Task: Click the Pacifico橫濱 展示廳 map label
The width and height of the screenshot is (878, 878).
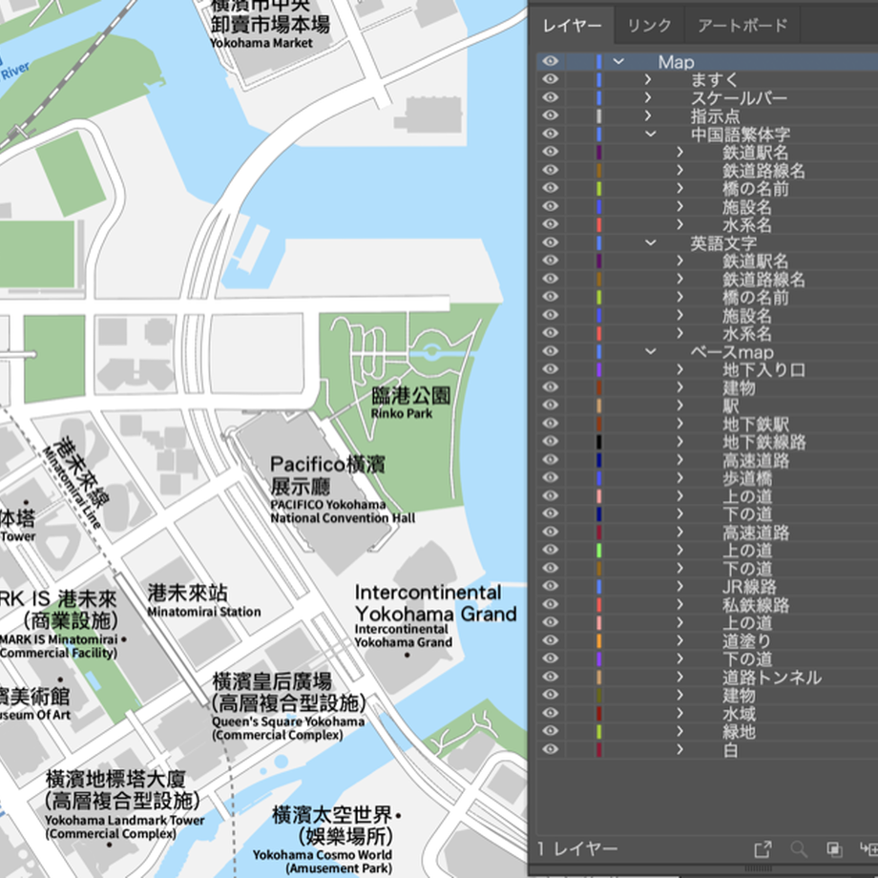Action: pyautogui.click(x=327, y=475)
